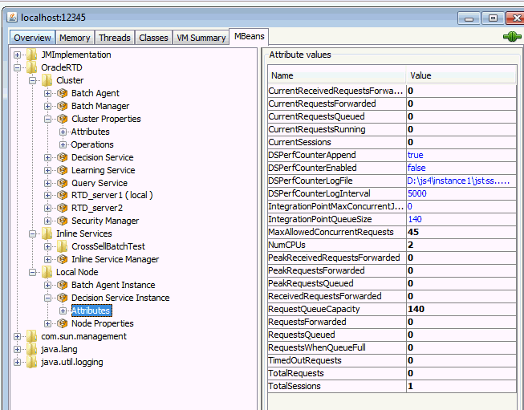Image resolution: width=524 pixels, height=410 pixels.
Task: Collapse the Cluster folder node
Action: pyautogui.click(x=32, y=80)
